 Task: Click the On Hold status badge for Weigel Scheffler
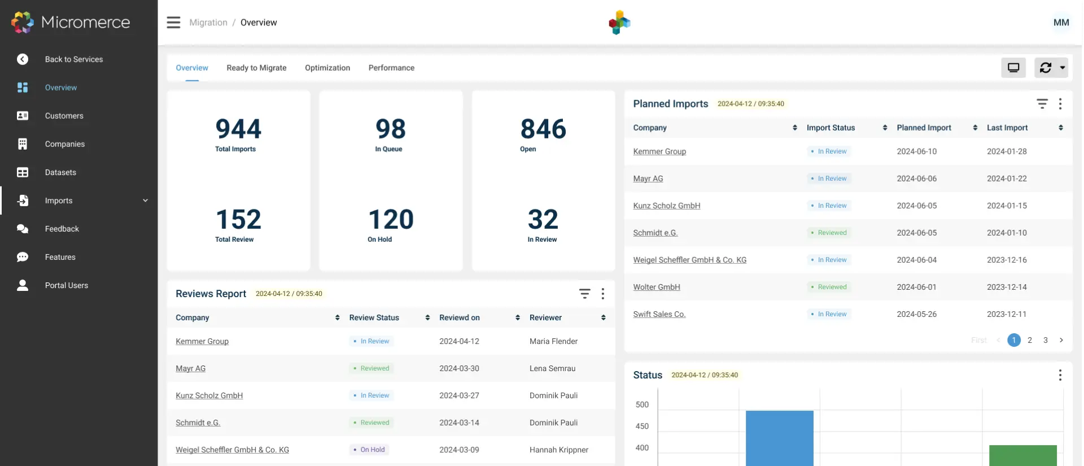tap(369, 450)
